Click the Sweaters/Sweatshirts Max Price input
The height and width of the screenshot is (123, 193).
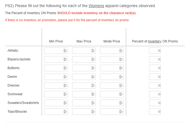coord(81,103)
